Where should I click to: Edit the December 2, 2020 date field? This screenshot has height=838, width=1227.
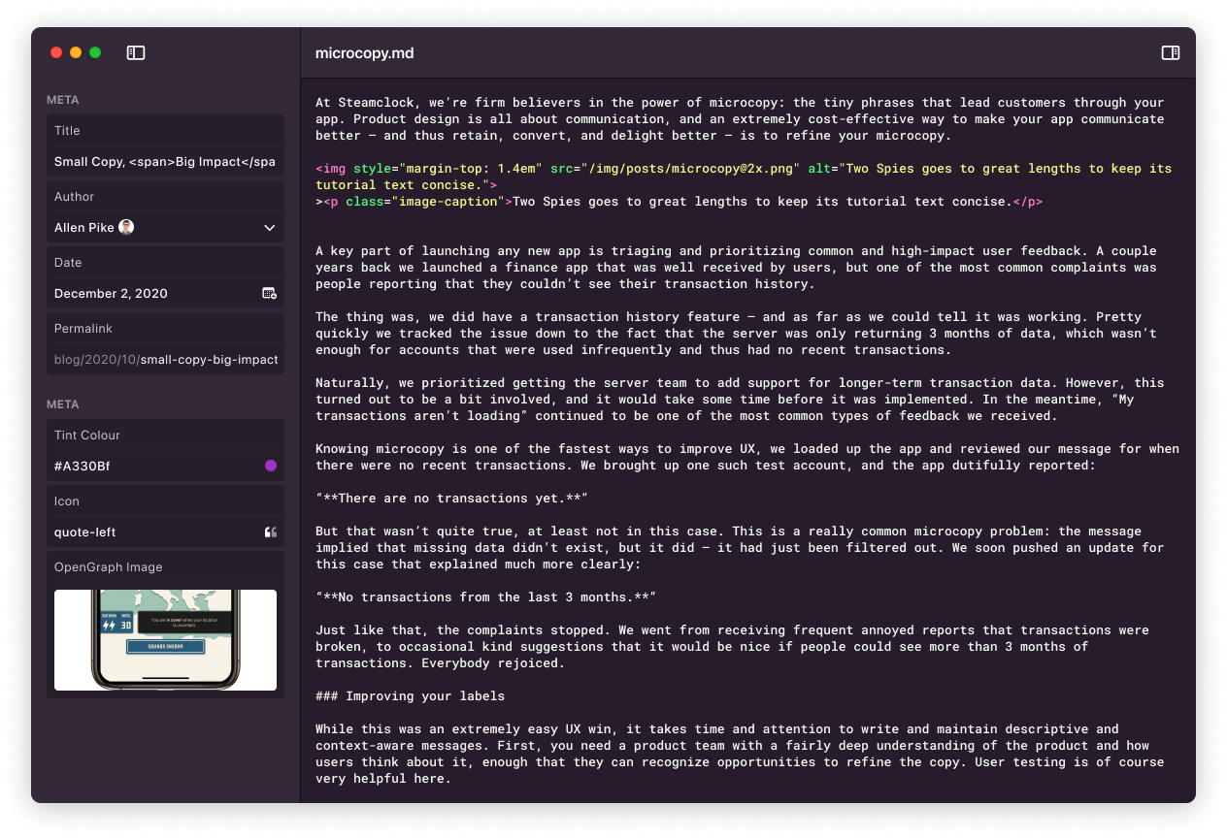coord(165,293)
